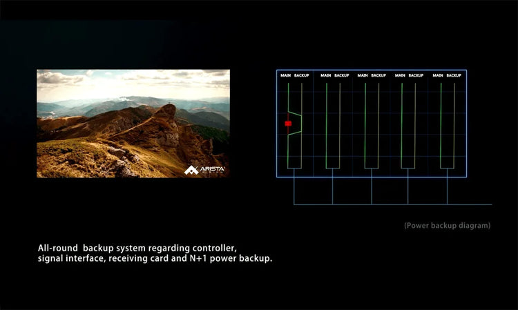Select the fifth BACKUP label in the diagram
This screenshot has width=518, height=310.
pos(454,75)
